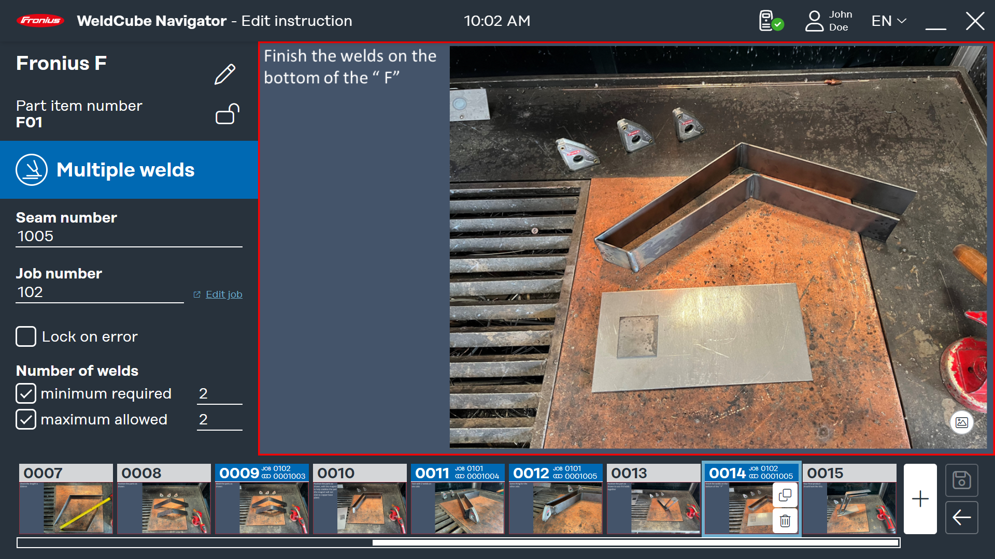Open the welder connection status icon
995x559 pixels.
(x=771, y=21)
